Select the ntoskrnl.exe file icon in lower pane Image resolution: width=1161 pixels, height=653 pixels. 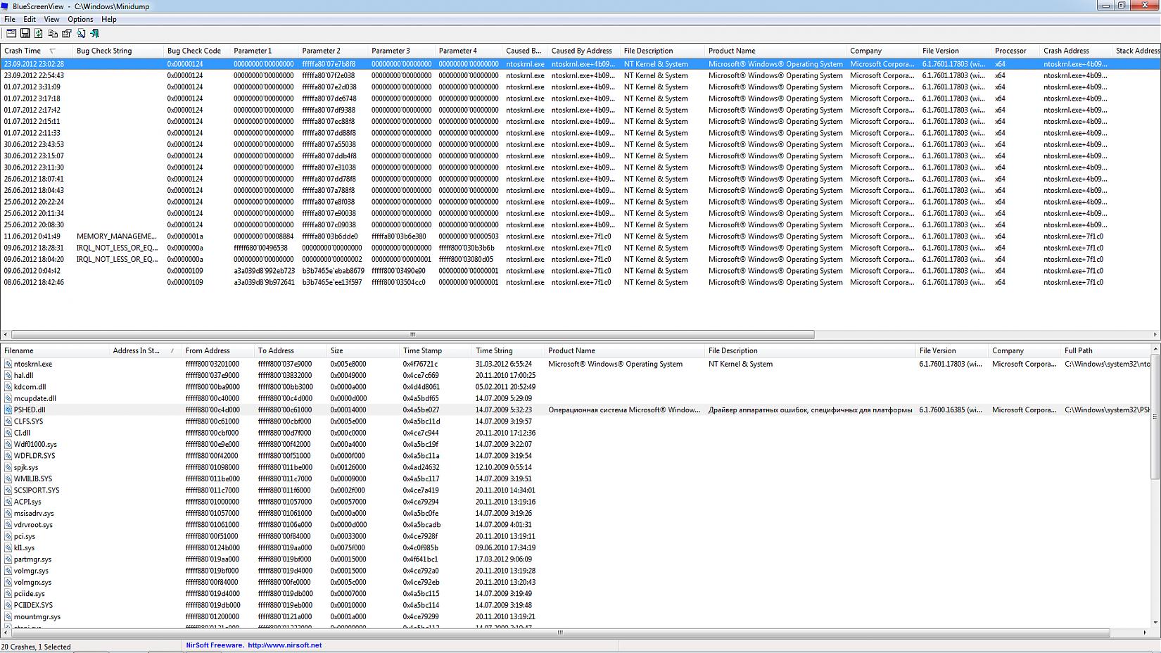tap(8, 364)
